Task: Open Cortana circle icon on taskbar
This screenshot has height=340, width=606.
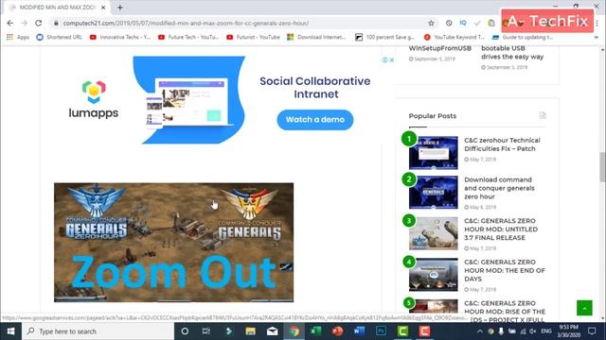Action: pos(185,331)
